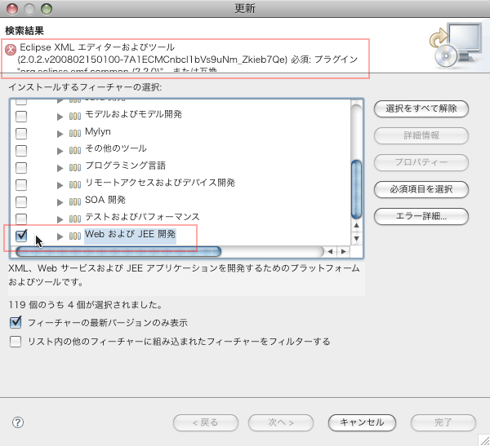This screenshot has height=446, width=490.
Task: Click category icon next to Mylyn
Action: 75,134
